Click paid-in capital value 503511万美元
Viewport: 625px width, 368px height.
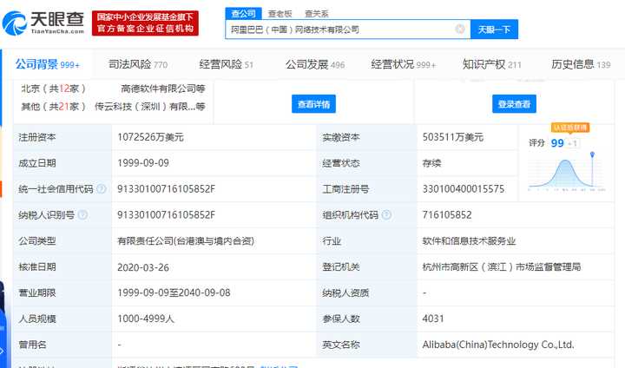[x=453, y=137]
